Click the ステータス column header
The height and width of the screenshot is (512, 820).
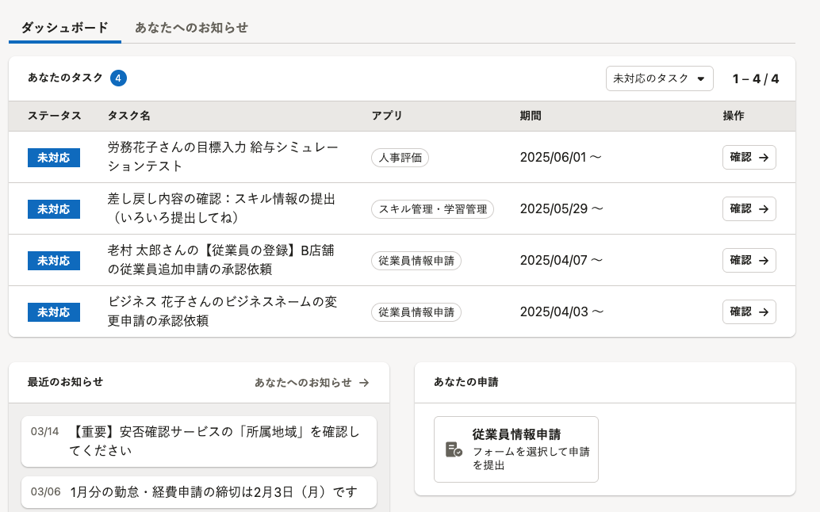[55, 116]
